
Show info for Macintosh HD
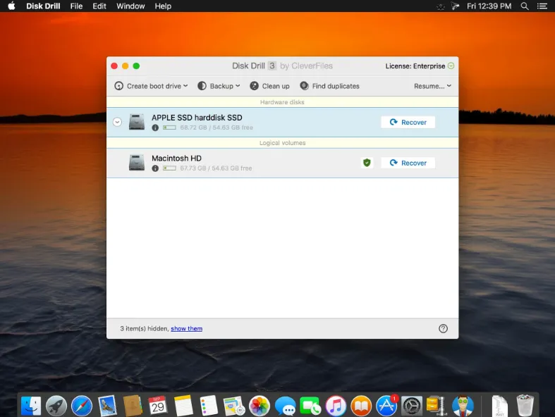155,168
